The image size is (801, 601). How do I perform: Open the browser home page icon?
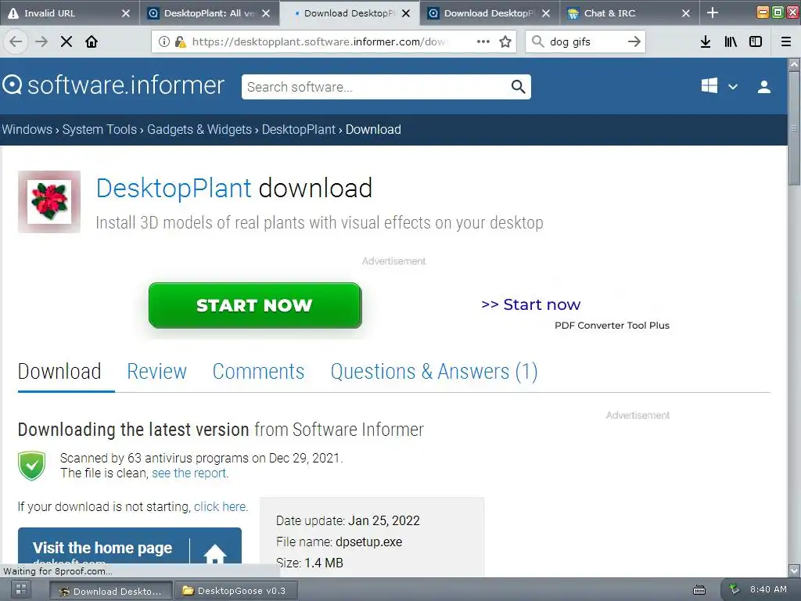tap(92, 41)
